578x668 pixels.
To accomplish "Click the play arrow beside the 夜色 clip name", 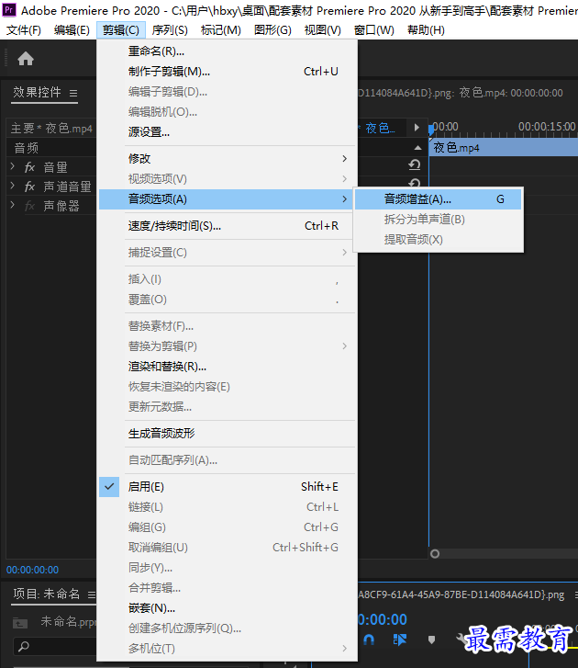I will (417, 128).
